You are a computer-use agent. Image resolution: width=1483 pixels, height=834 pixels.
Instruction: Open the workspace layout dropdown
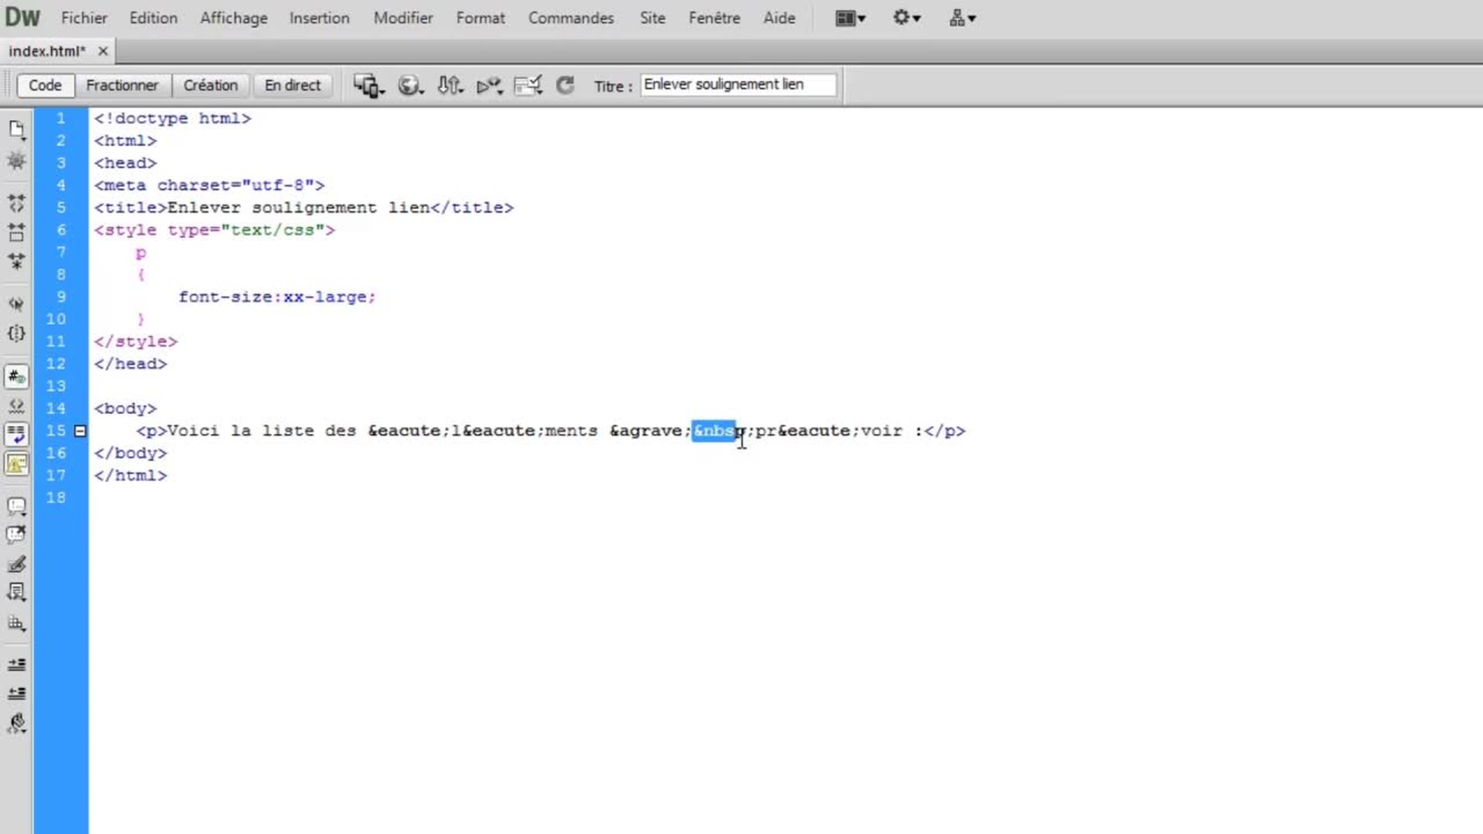[850, 18]
